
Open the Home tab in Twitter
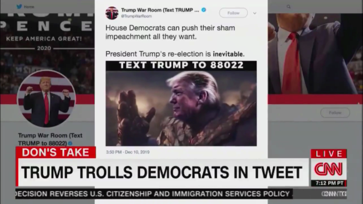tap(29, 7)
